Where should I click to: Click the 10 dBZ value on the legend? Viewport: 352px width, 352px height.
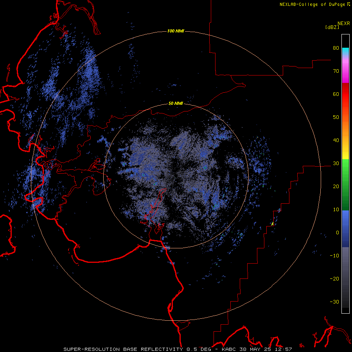pos(336,210)
